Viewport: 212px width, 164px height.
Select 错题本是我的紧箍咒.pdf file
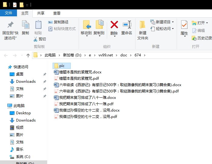77,78
